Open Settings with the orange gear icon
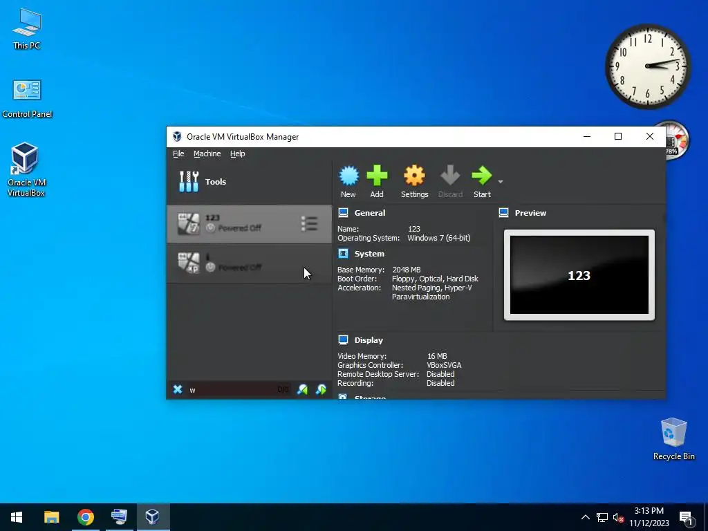Viewport: 708px width, 531px height. pyautogui.click(x=415, y=176)
